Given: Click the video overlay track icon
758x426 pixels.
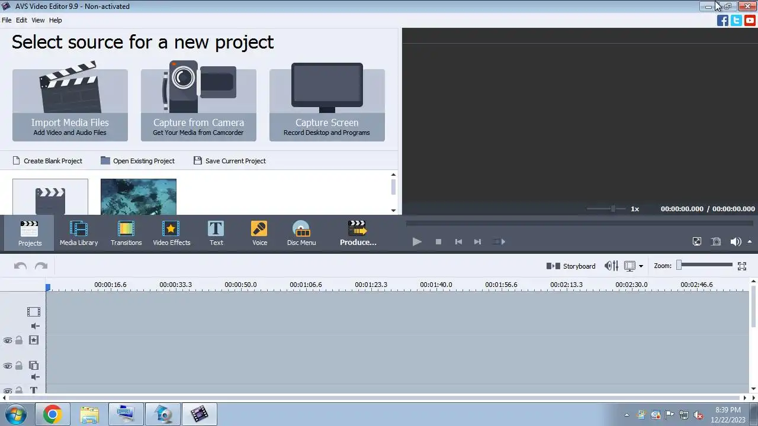Looking at the screenshot, I should point(34,366).
